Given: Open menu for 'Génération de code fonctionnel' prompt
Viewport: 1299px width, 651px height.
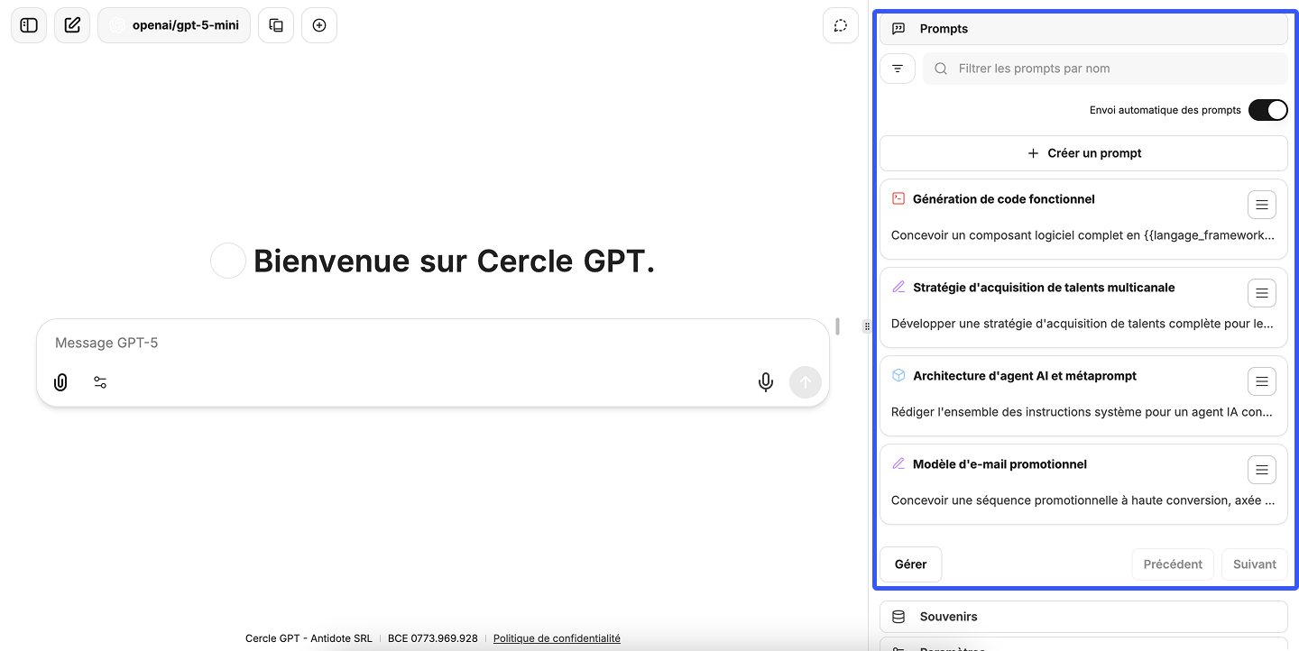Looking at the screenshot, I should [1262, 205].
